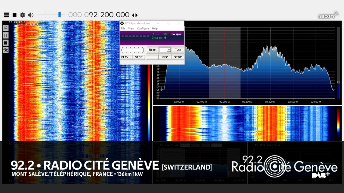Open the log document icon on waterfall sidebar

5,28
